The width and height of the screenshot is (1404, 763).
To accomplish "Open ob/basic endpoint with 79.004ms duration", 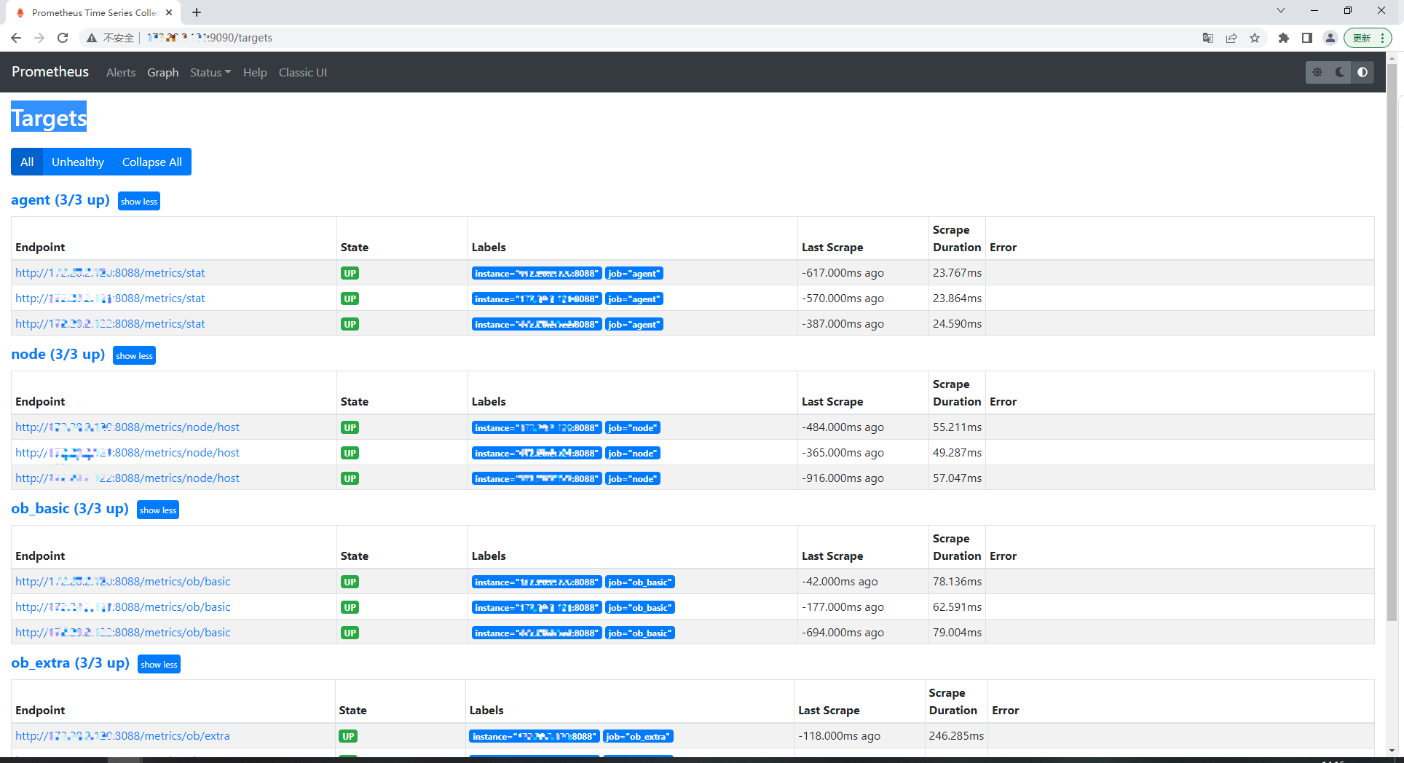I will (123, 633).
